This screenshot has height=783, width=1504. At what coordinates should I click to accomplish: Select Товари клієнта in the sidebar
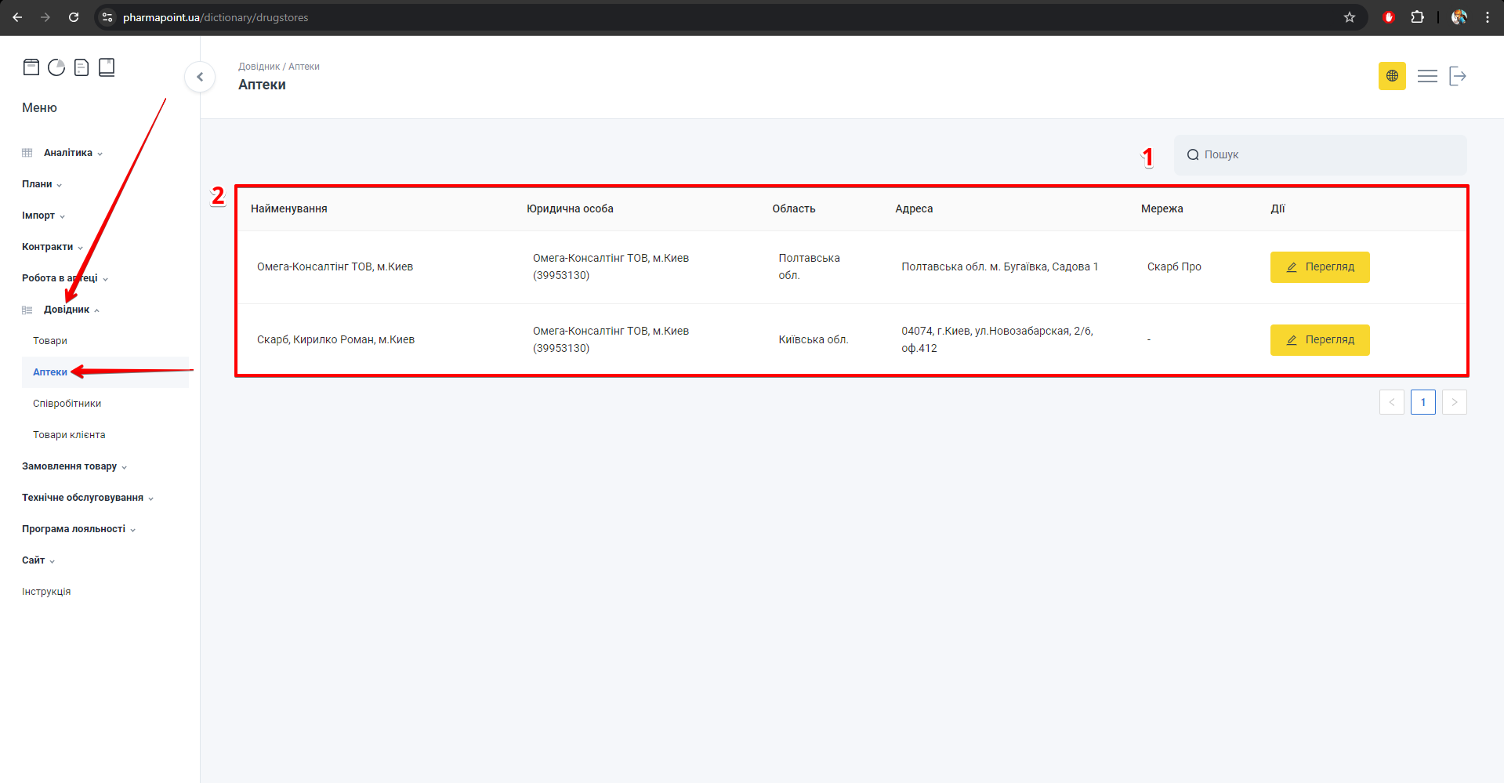69,435
